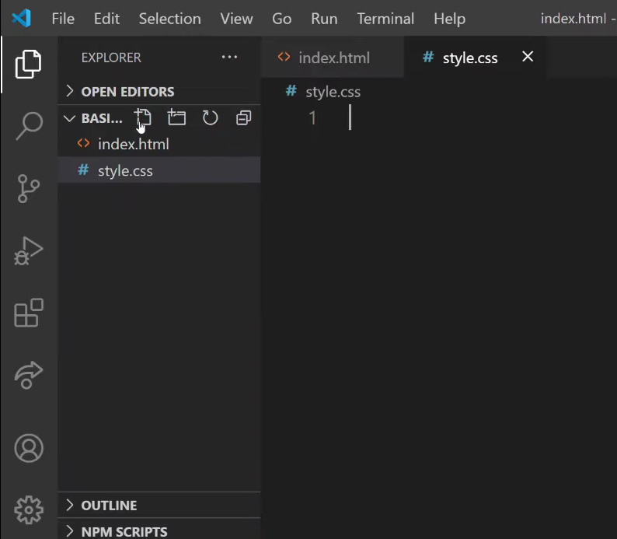Click the New File icon in explorer
The width and height of the screenshot is (617, 539).
143,117
